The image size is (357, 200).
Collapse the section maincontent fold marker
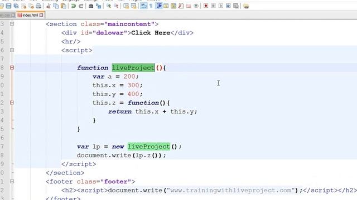(12, 23)
